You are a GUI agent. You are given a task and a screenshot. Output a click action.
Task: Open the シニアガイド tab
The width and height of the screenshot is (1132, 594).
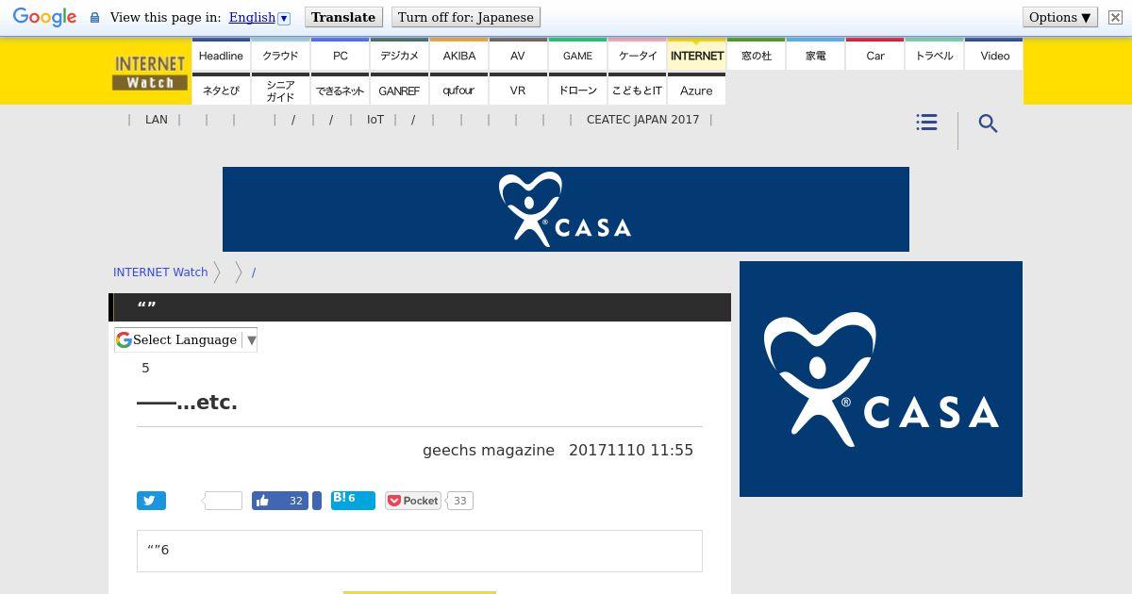coord(280,90)
